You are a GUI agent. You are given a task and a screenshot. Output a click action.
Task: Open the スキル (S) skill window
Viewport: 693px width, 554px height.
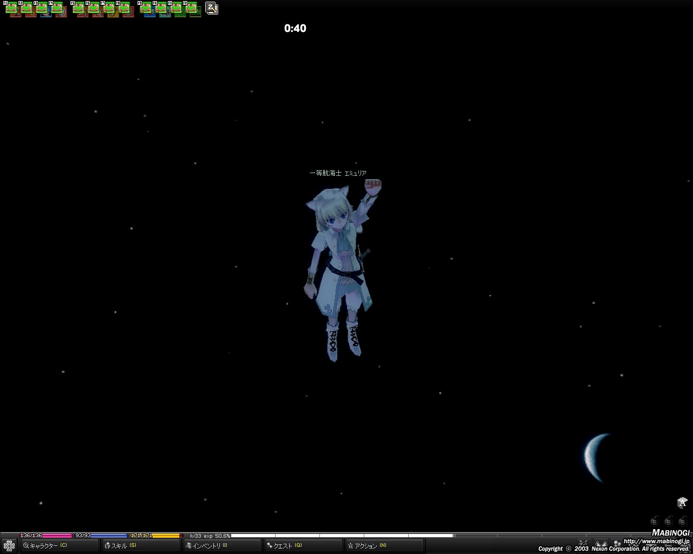tap(141, 545)
